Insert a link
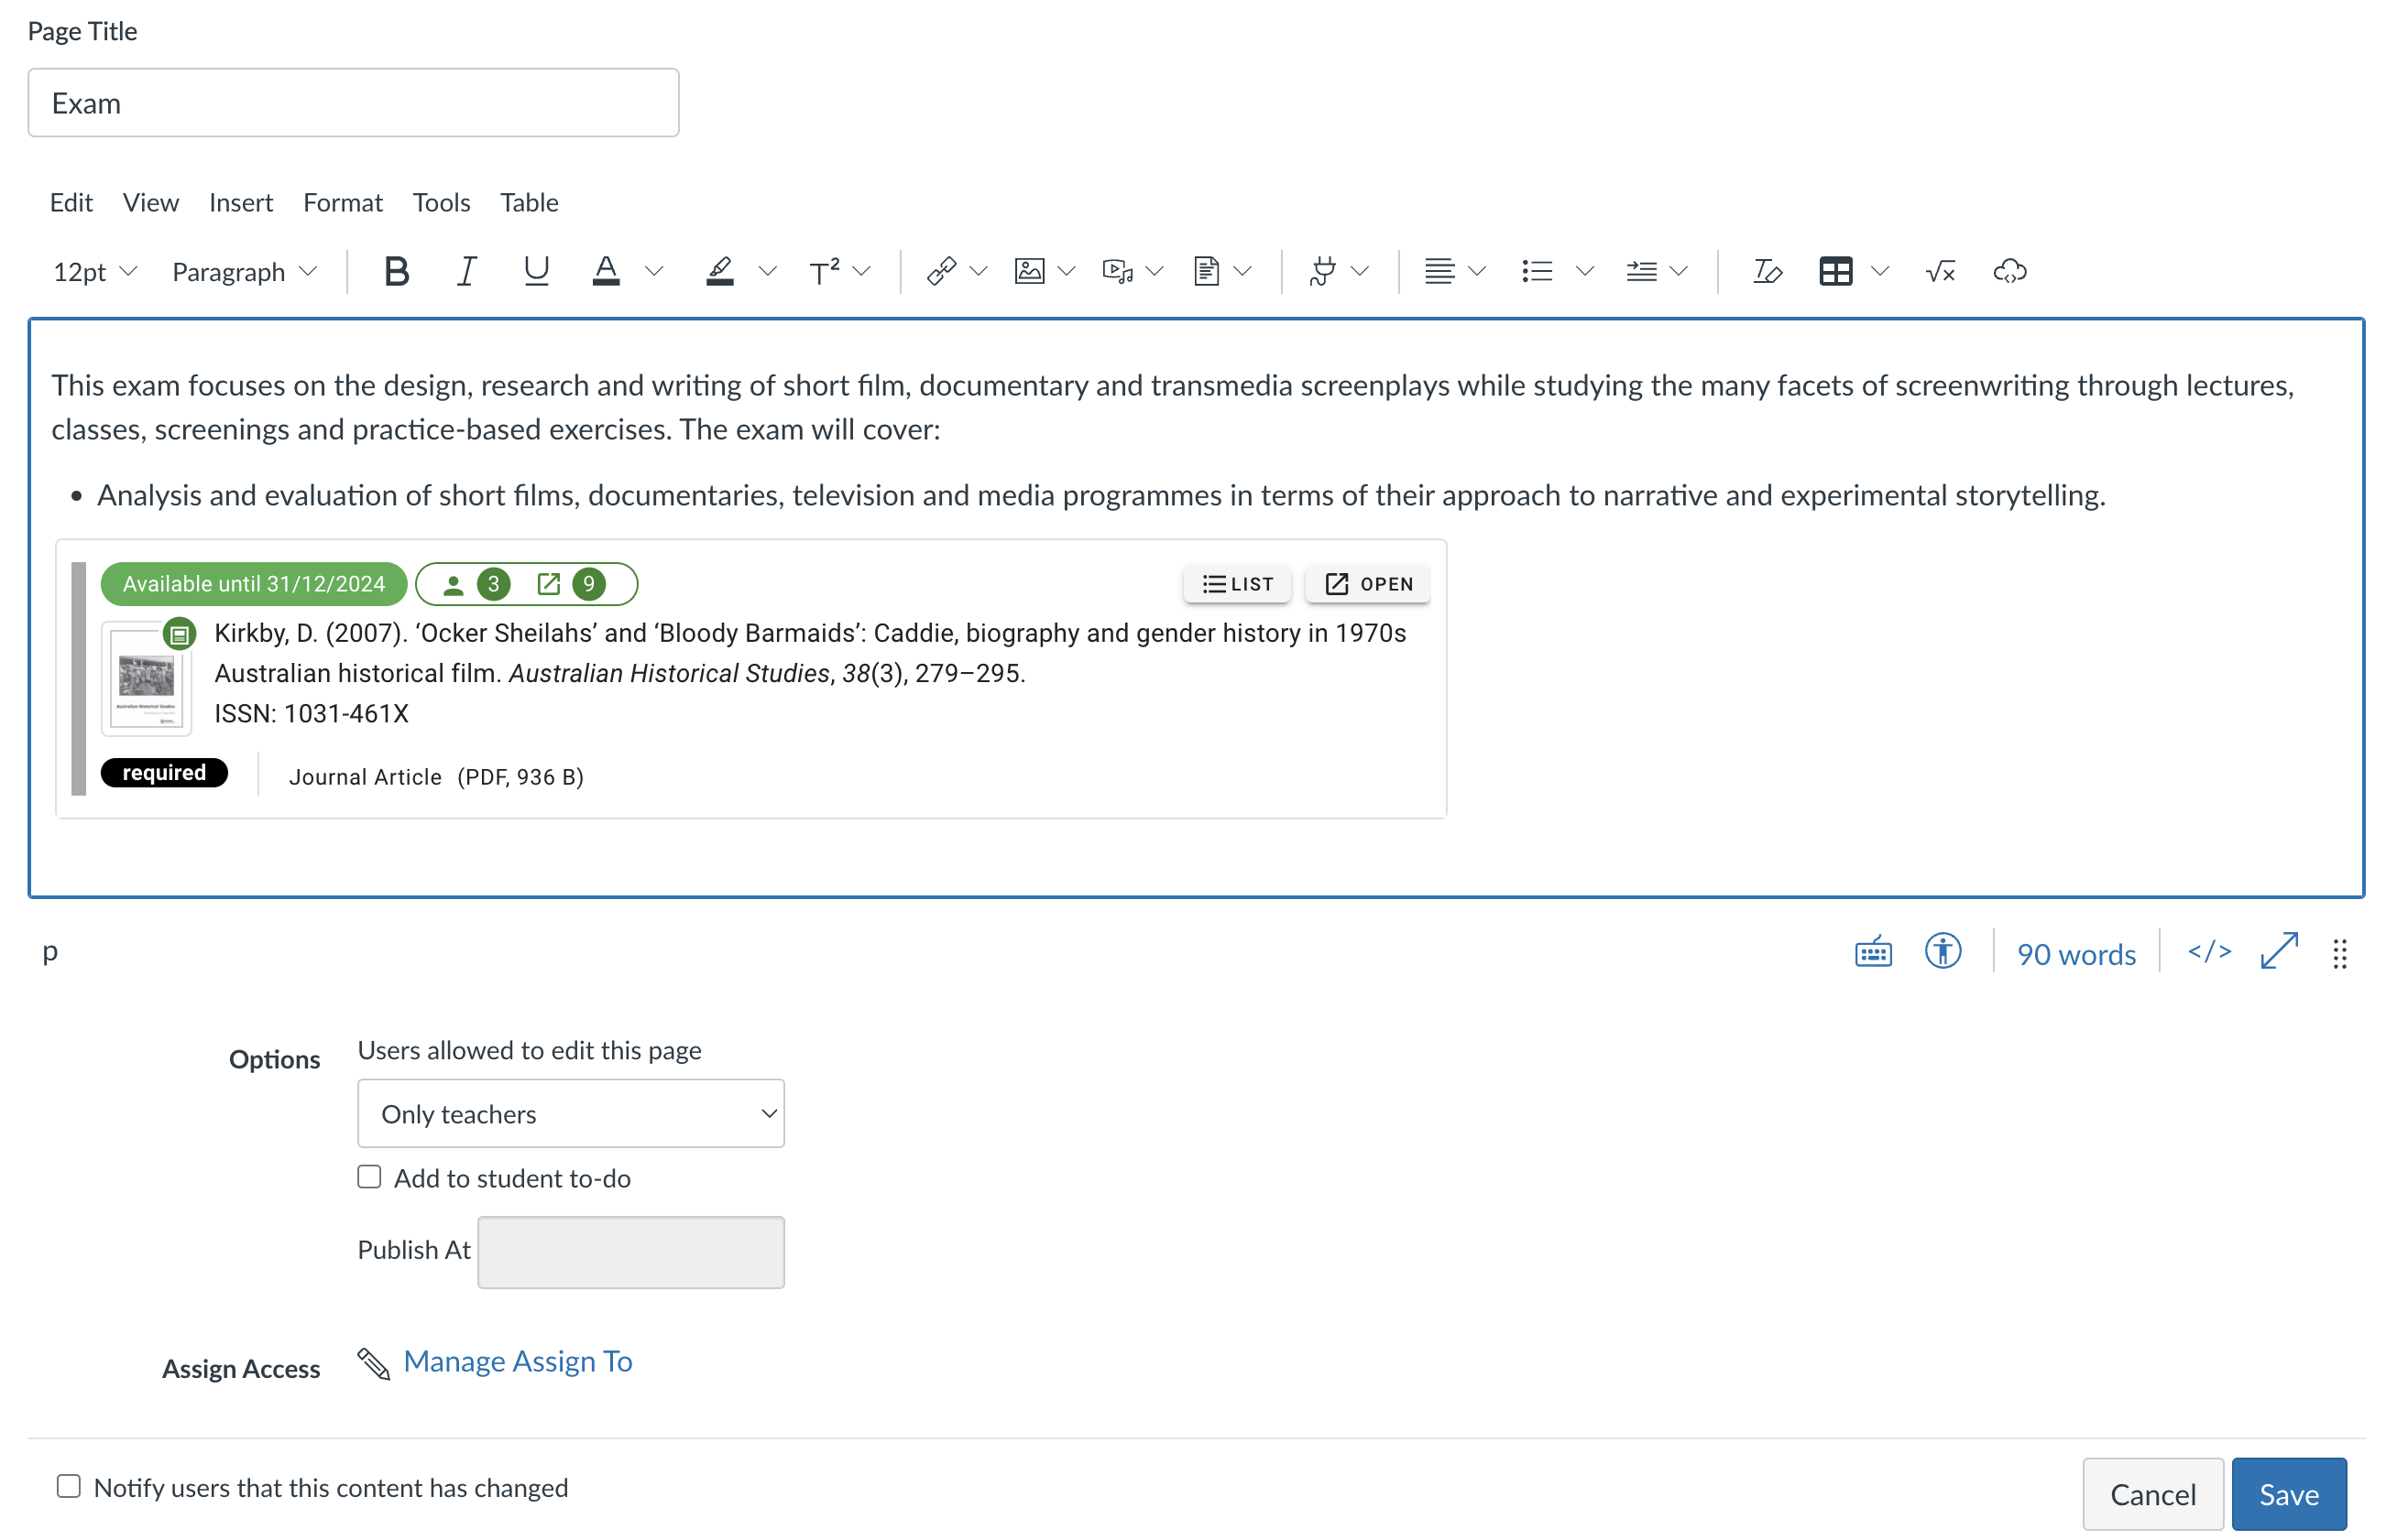 click(942, 270)
